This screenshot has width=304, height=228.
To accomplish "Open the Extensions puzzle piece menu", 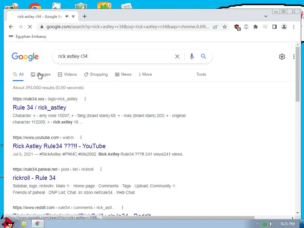I will pos(256,27).
